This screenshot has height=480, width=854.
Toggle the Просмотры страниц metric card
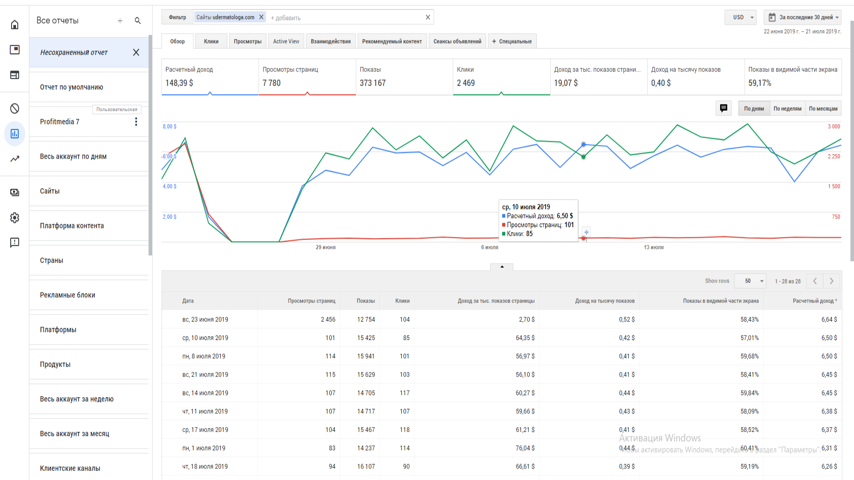(307, 77)
